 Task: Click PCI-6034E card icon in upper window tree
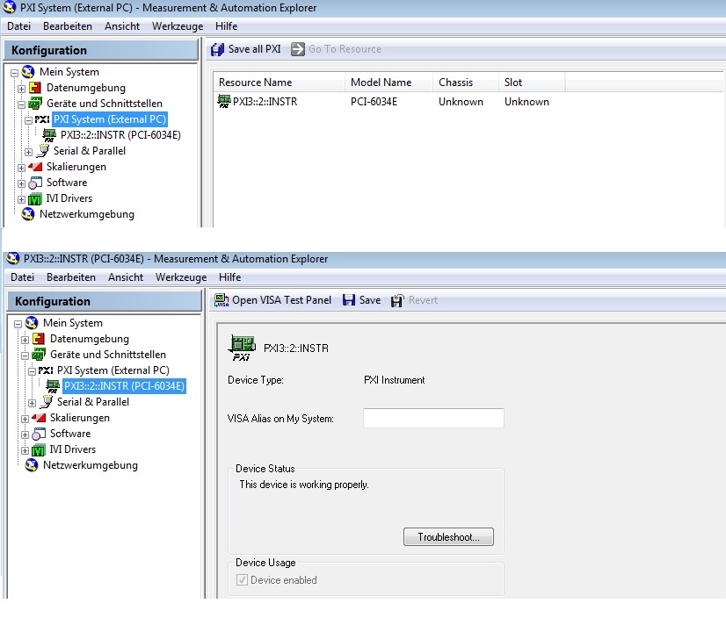(49, 135)
